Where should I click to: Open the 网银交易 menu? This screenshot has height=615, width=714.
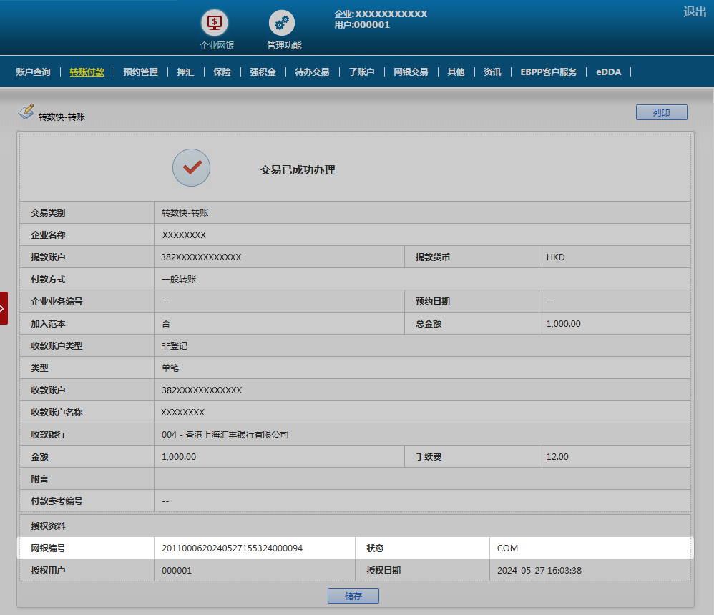point(411,72)
